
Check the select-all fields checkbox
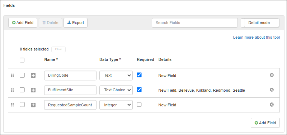pos(22,60)
